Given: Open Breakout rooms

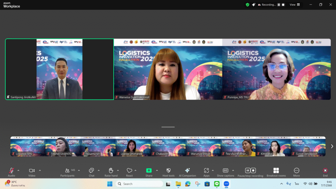Looking at the screenshot, I should [x=276, y=172].
